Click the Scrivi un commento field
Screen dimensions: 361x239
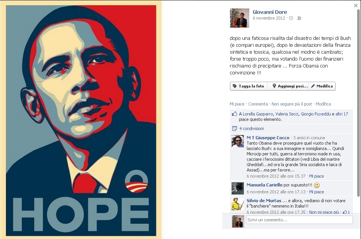299,220
